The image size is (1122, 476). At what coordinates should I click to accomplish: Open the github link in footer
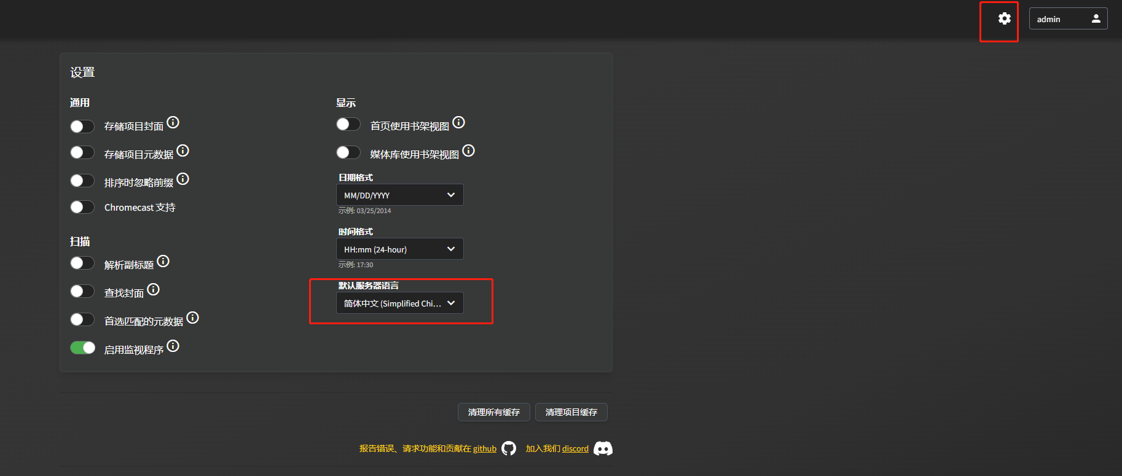click(x=484, y=449)
